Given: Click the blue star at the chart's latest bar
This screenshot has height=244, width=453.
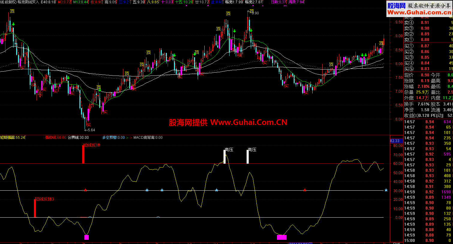Looking at the screenshot, I should point(386,190).
